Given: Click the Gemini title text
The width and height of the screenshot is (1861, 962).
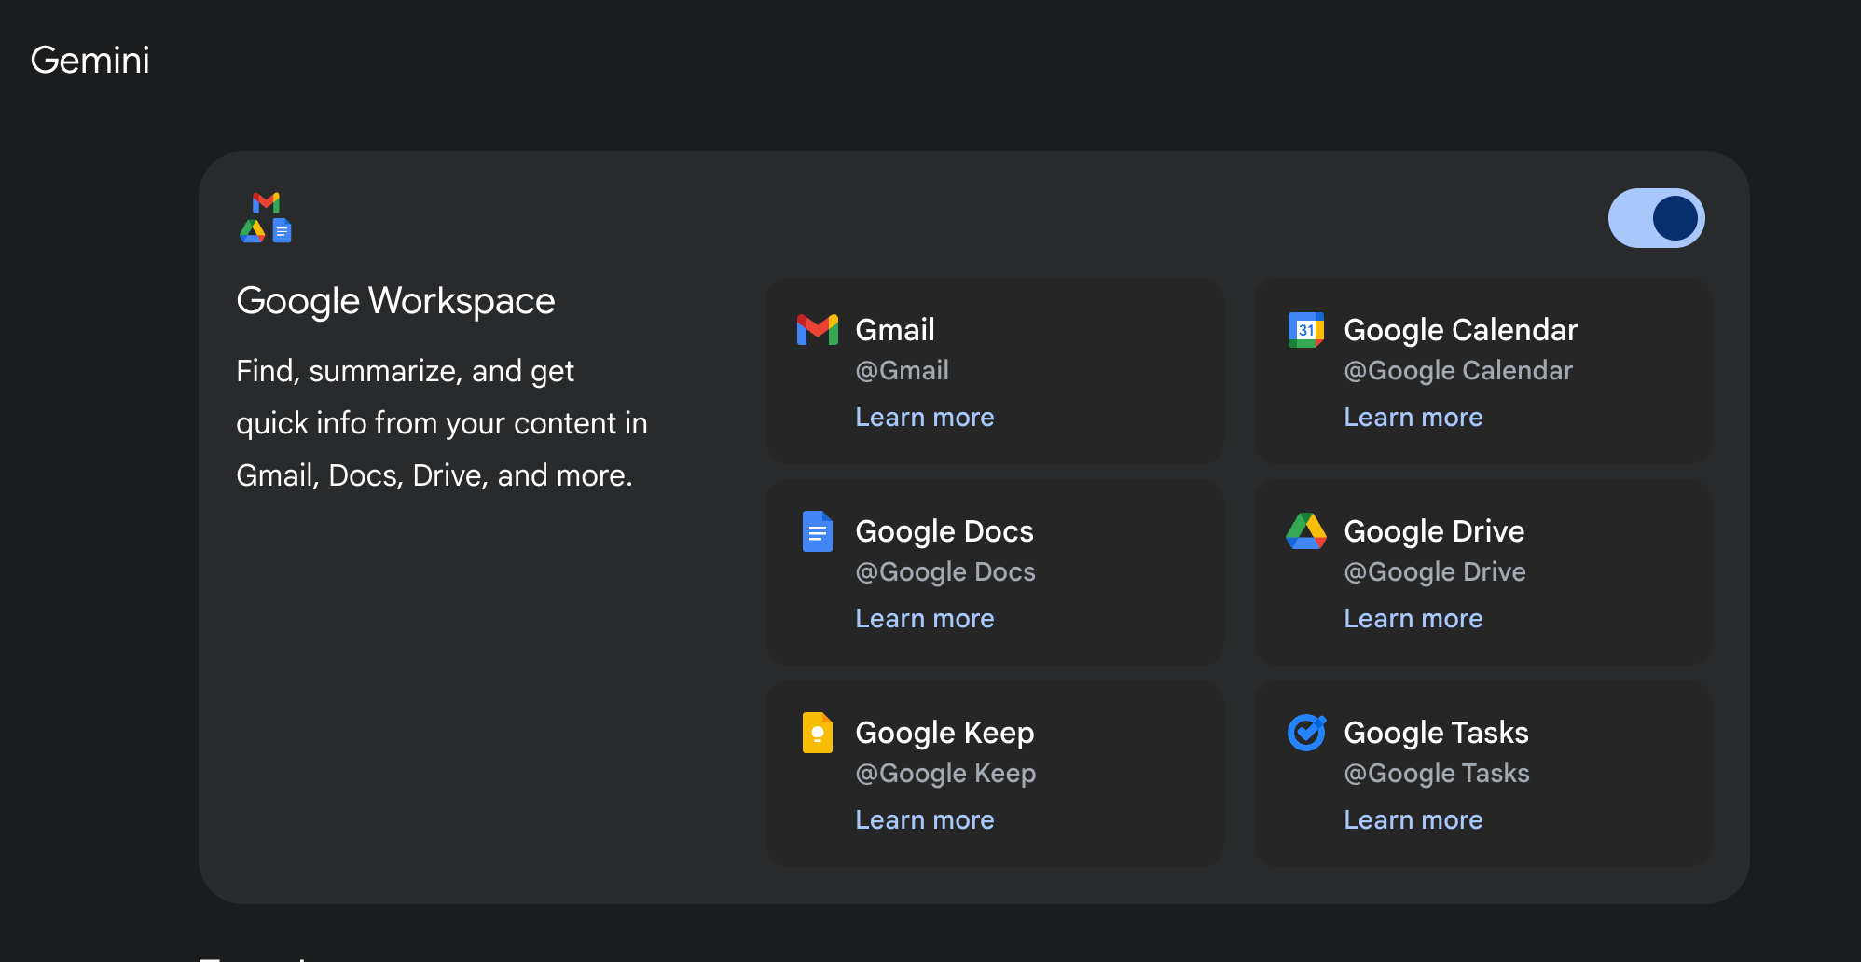Looking at the screenshot, I should pyautogui.click(x=90, y=61).
